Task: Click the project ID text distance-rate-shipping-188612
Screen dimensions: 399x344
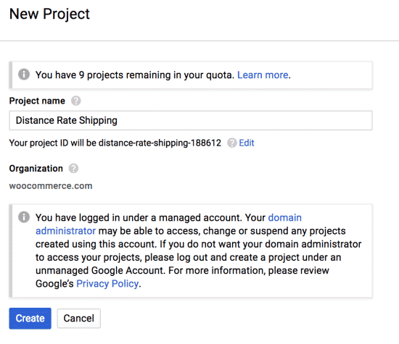Action: pyautogui.click(x=160, y=143)
